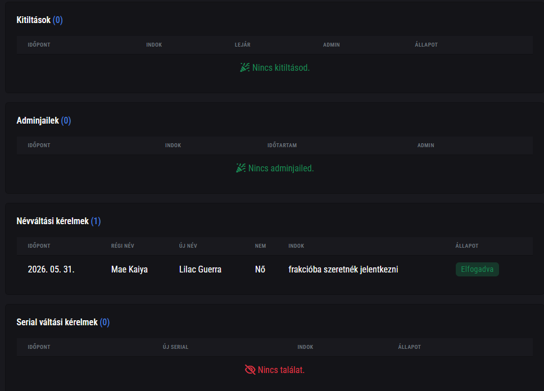
Task: Click the Serial váltási kérelmek count (0)
Action: pyautogui.click(x=105, y=322)
